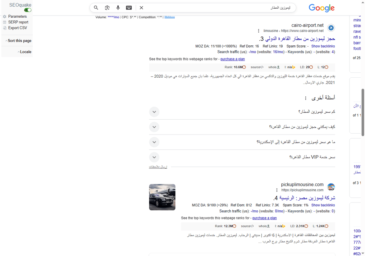Viewport: 365px width, 256px height.
Task: Open the purchase a plan link
Action: 232,59
